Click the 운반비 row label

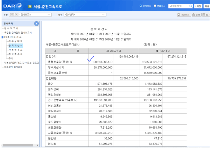click(x=52, y=138)
